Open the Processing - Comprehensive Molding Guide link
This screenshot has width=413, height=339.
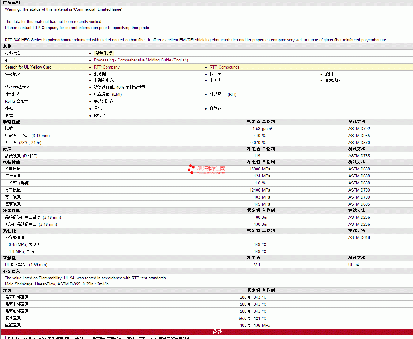coord(141,60)
